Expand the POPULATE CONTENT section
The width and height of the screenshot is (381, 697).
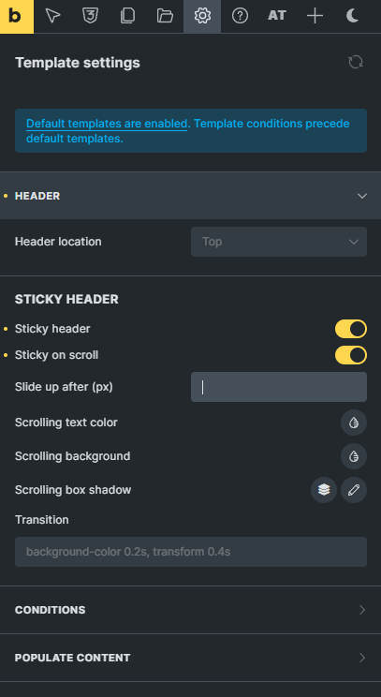click(191, 658)
